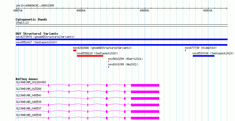
Task: Open nsv6551427 (Sedlazeck2020) label
Action: point(36,42)
